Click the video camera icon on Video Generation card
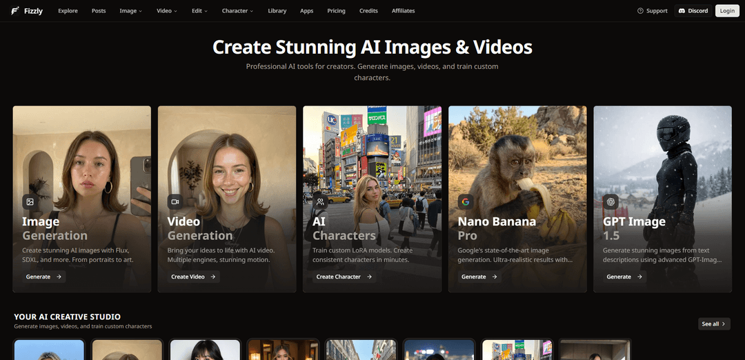Viewport: 745px width, 360px height. [175, 201]
